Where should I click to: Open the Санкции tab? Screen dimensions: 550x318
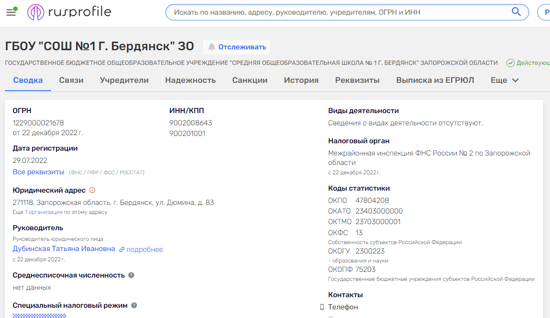pyautogui.click(x=250, y=80)
